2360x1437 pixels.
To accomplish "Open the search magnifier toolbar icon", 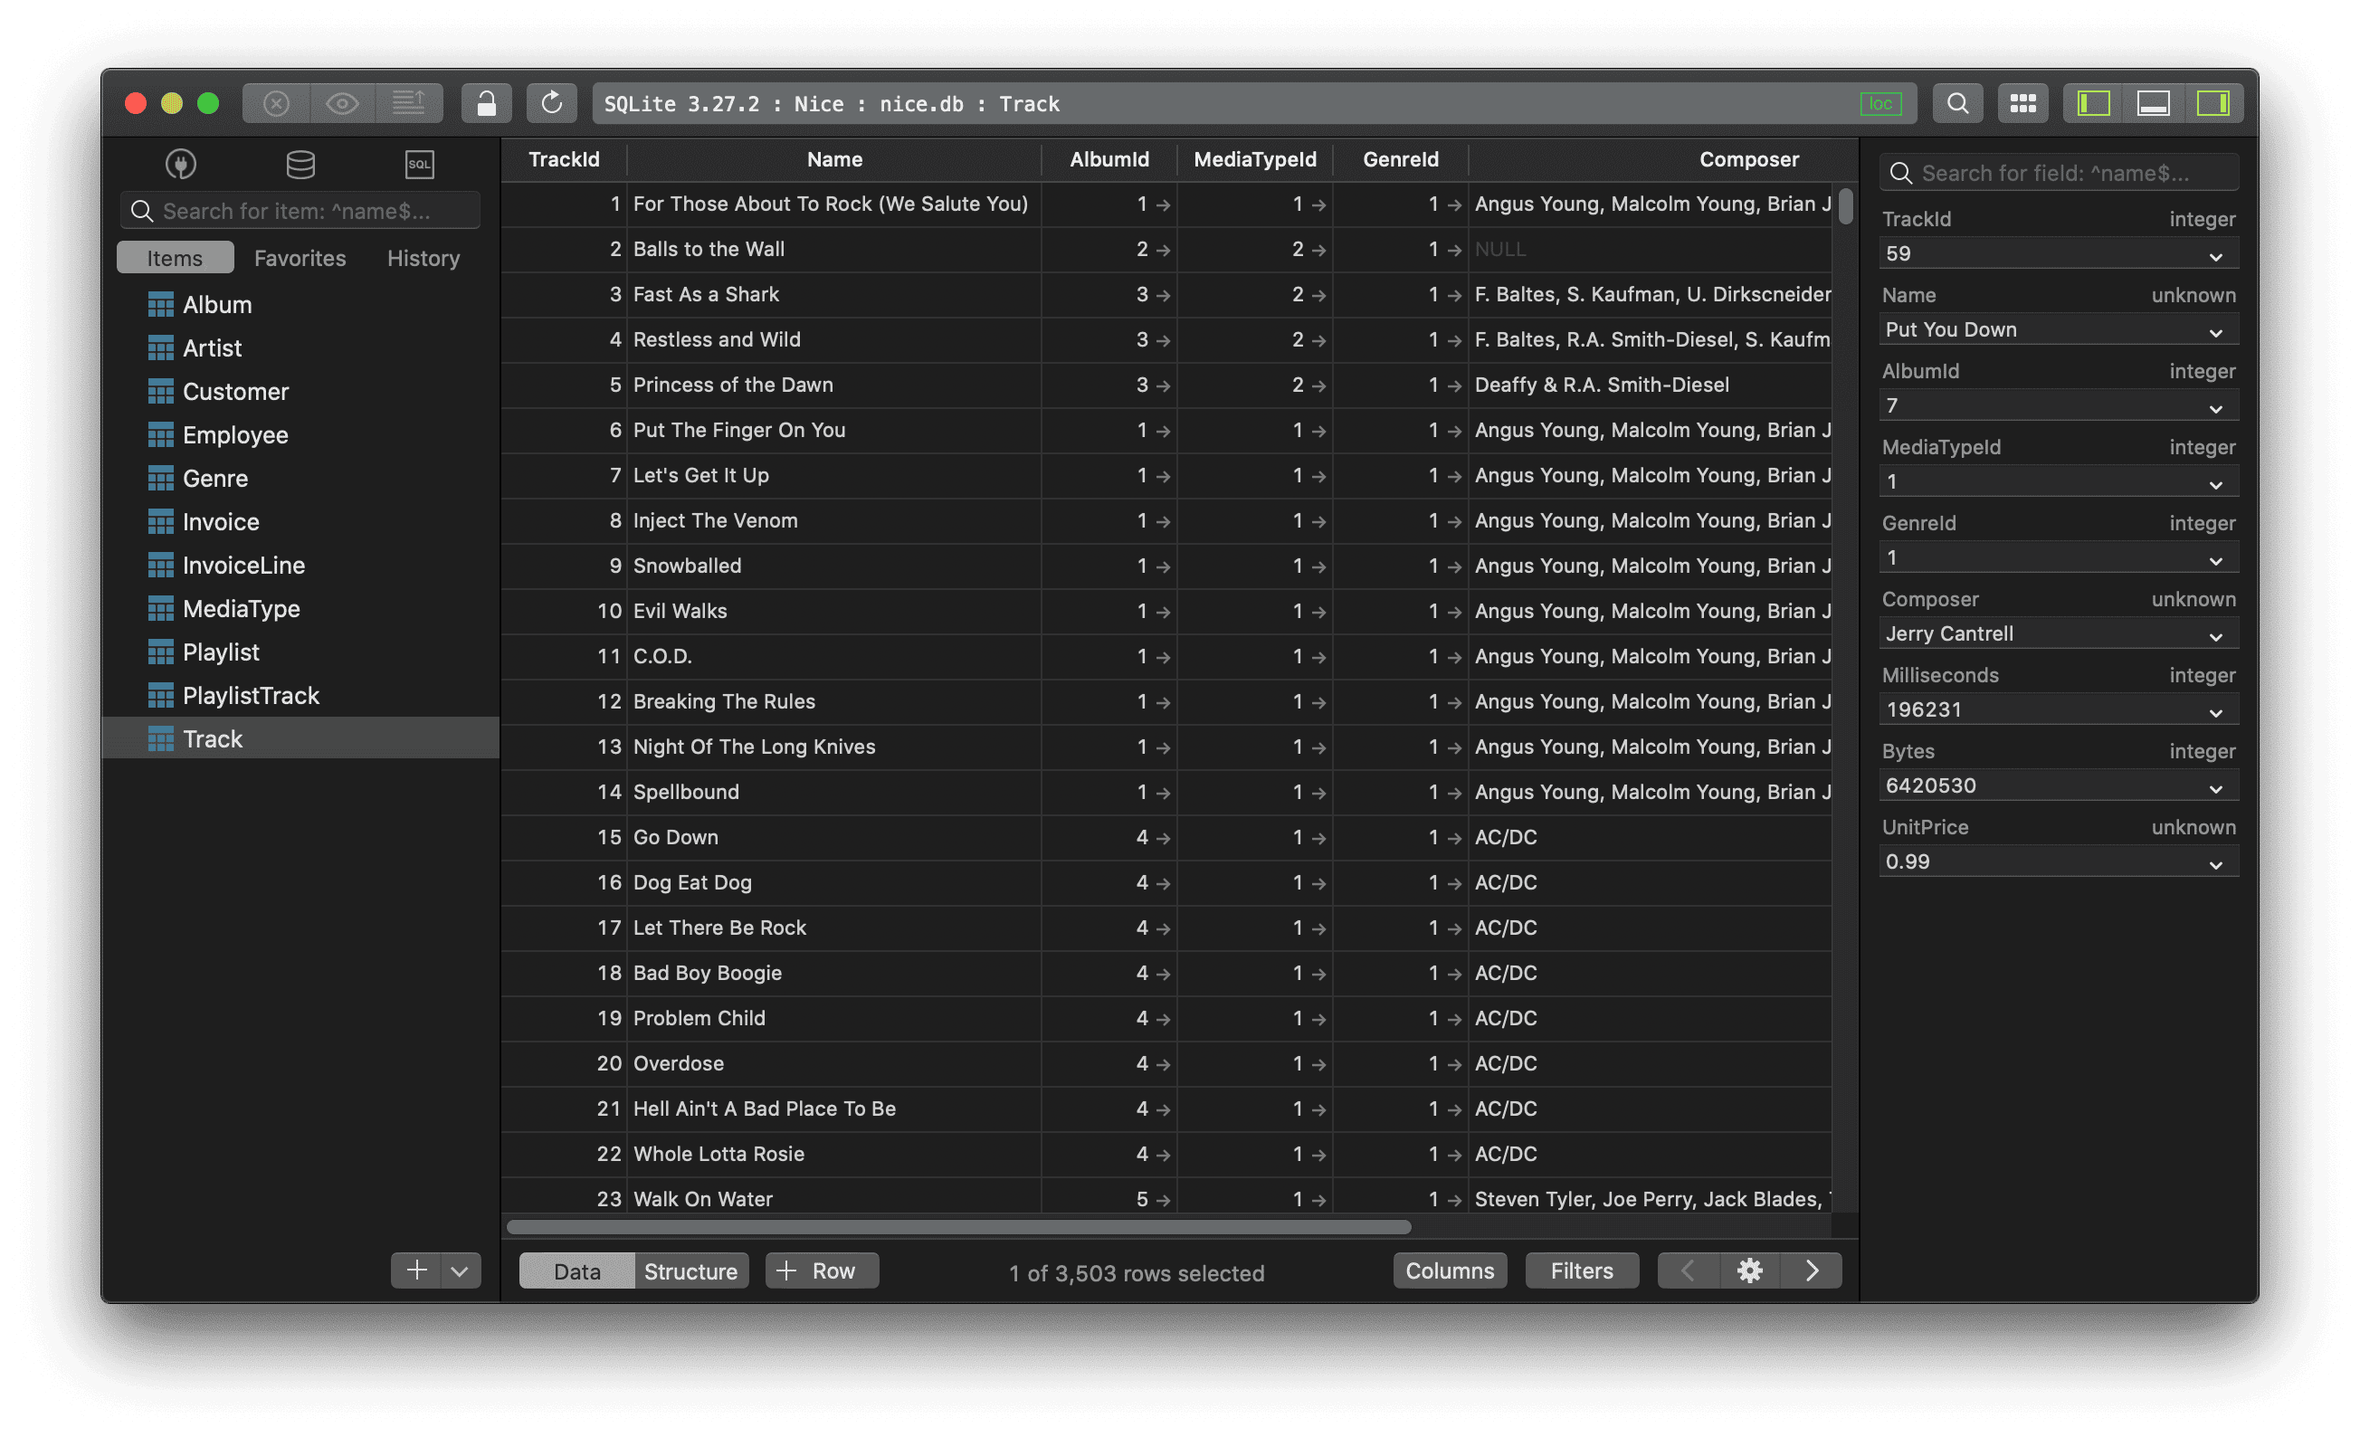I will 1957,103.
